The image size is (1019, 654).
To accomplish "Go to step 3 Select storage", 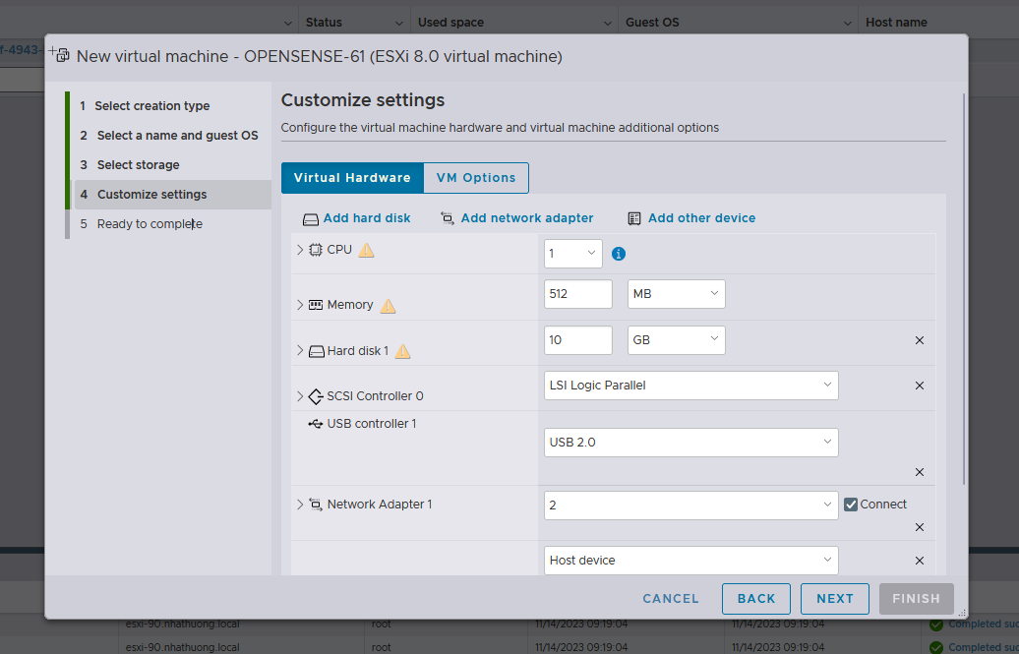I will pyautogui.click(x=138, y=165).
